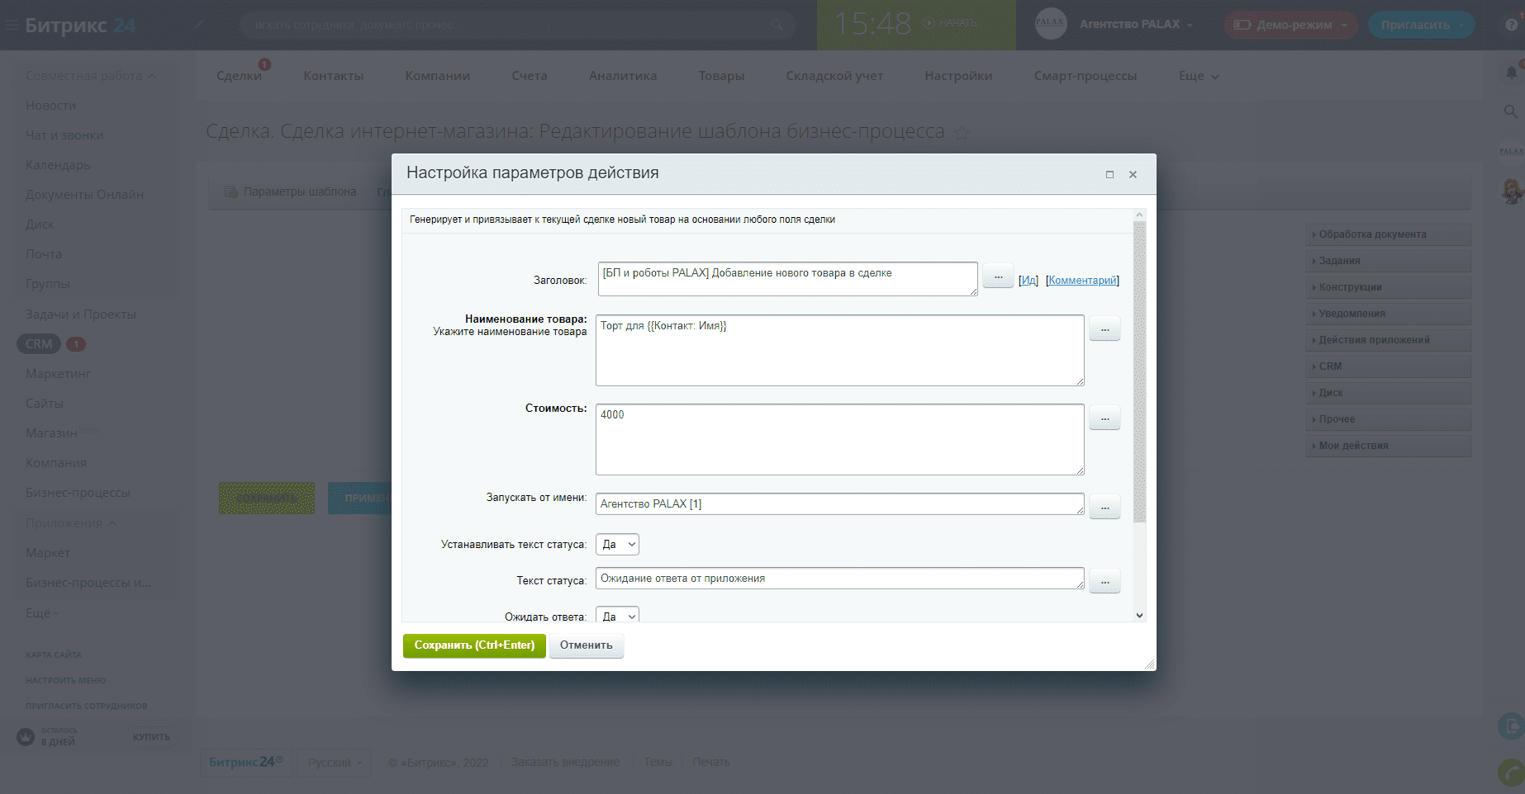The height and width of the screenshot is (794, 1525).
Task: Click into the Стоимость text field
Action: pyautogui.click(x=839, y=439)
